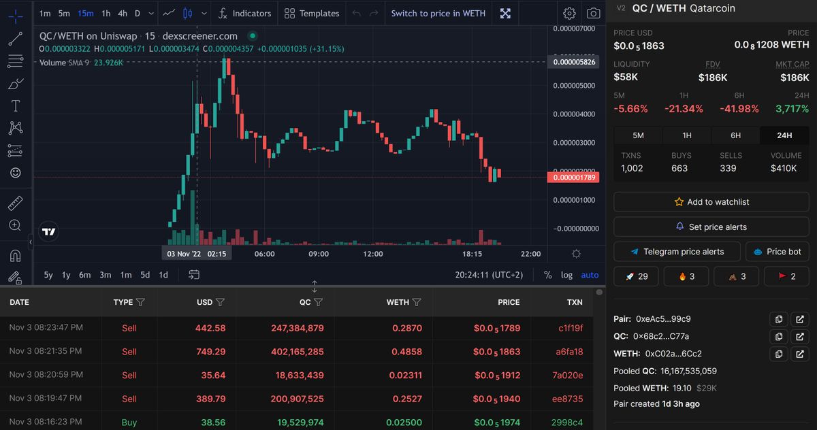Toggle logarithmic price scale
The height and width of the screenshot is (430, 817).
click(x=566, y=275)
